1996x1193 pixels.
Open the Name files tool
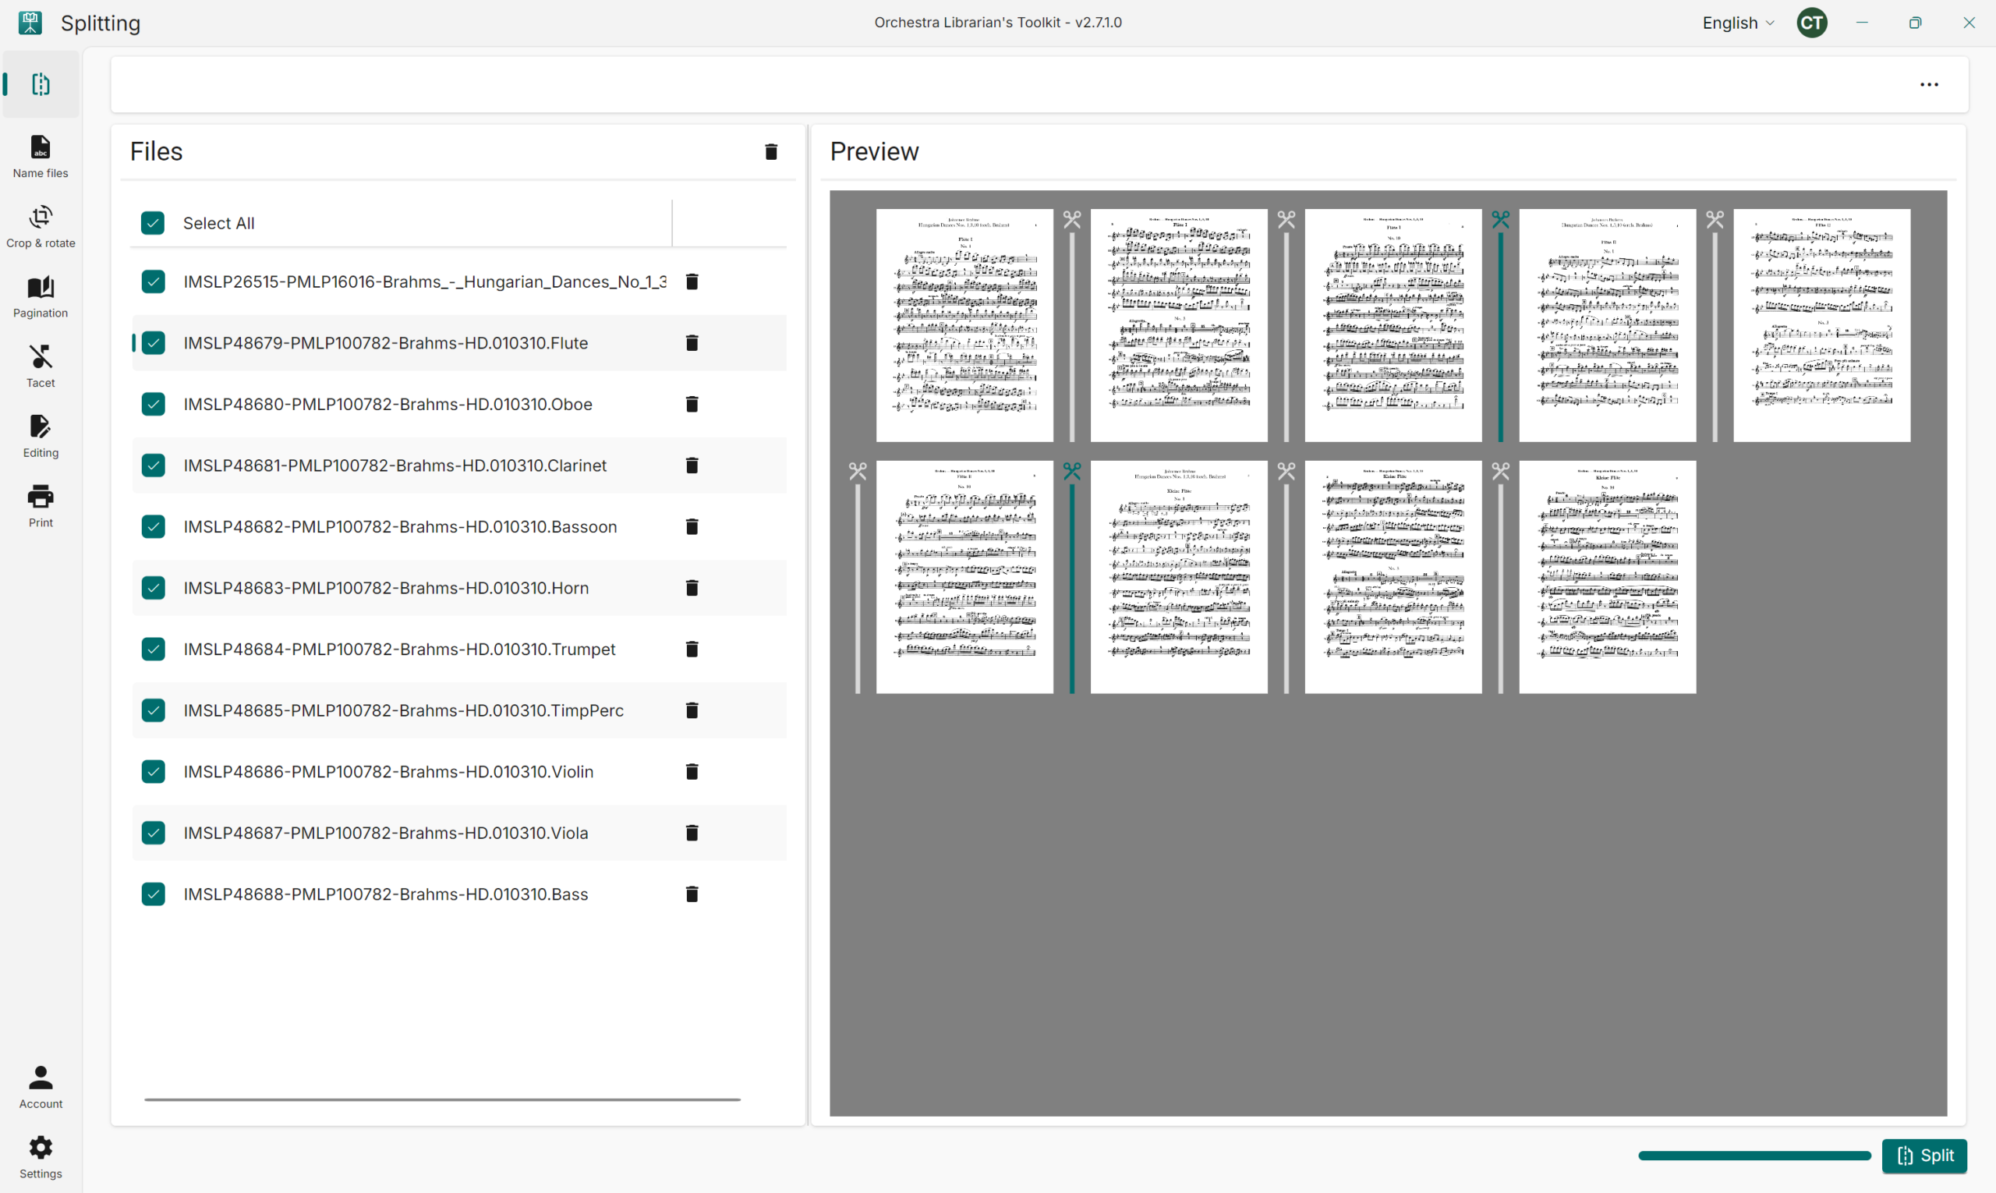[x=41, y=157]
